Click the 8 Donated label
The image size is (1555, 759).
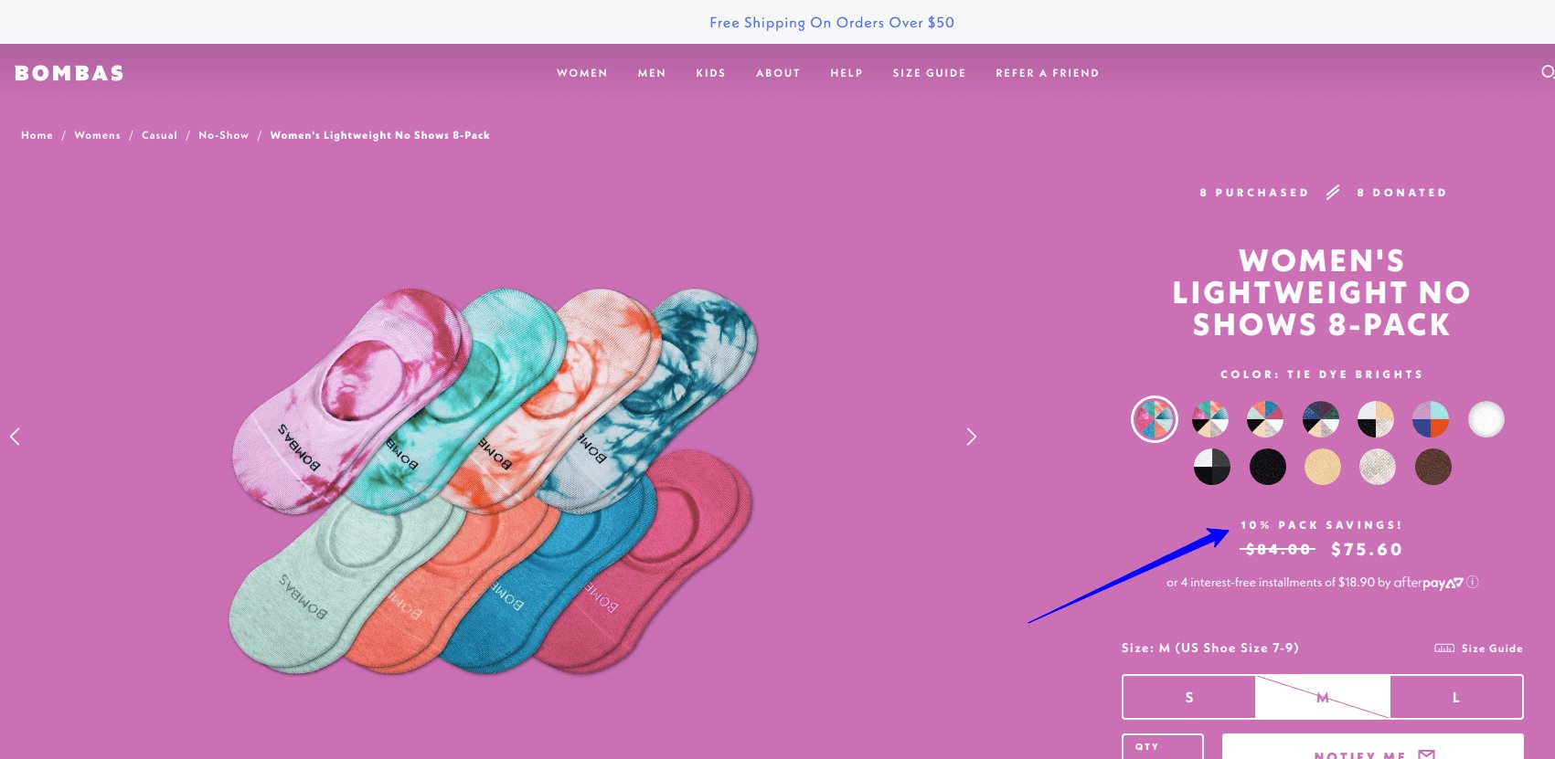(x=1401, y=193)
